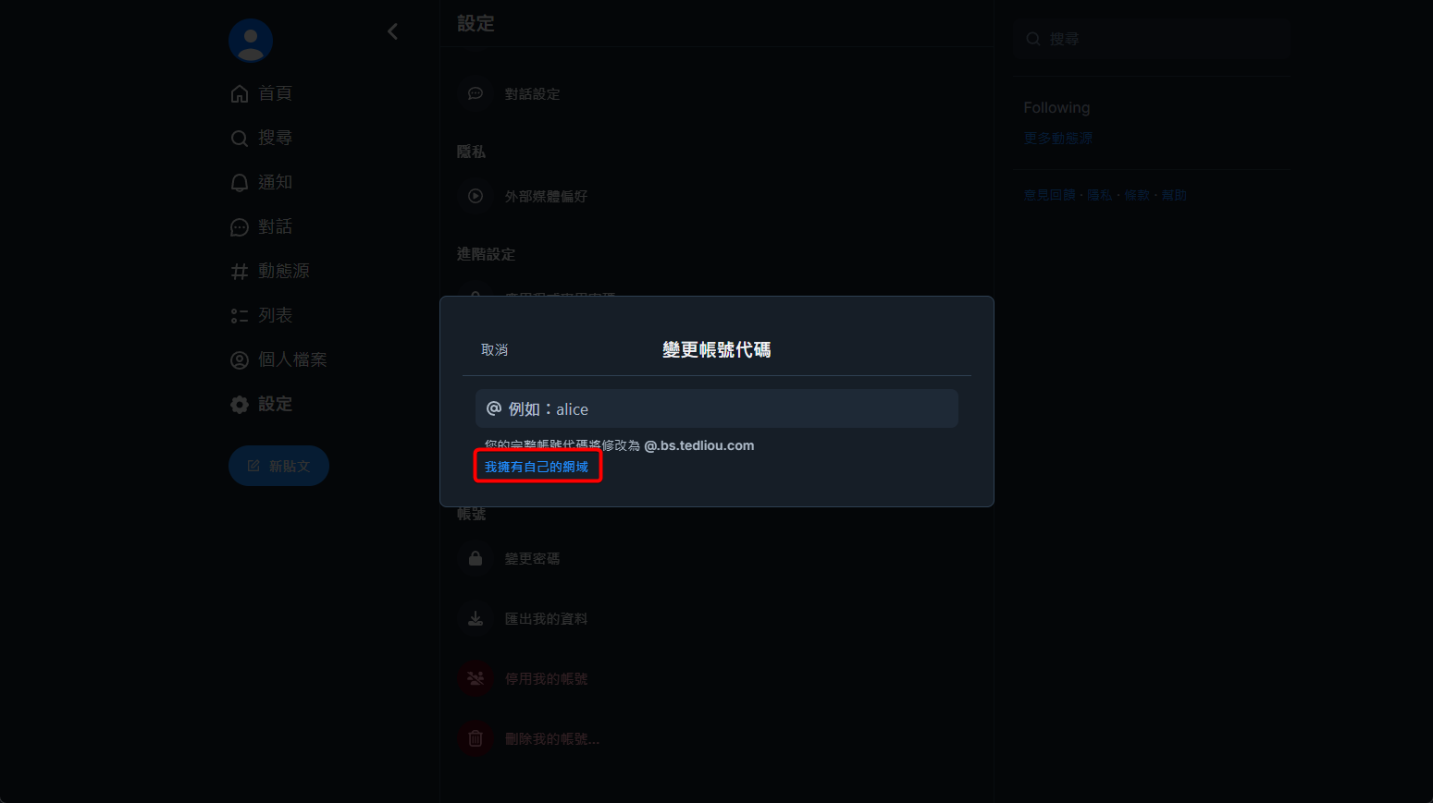Click the 設定 gear icon in the sidebar

(240, 404)
